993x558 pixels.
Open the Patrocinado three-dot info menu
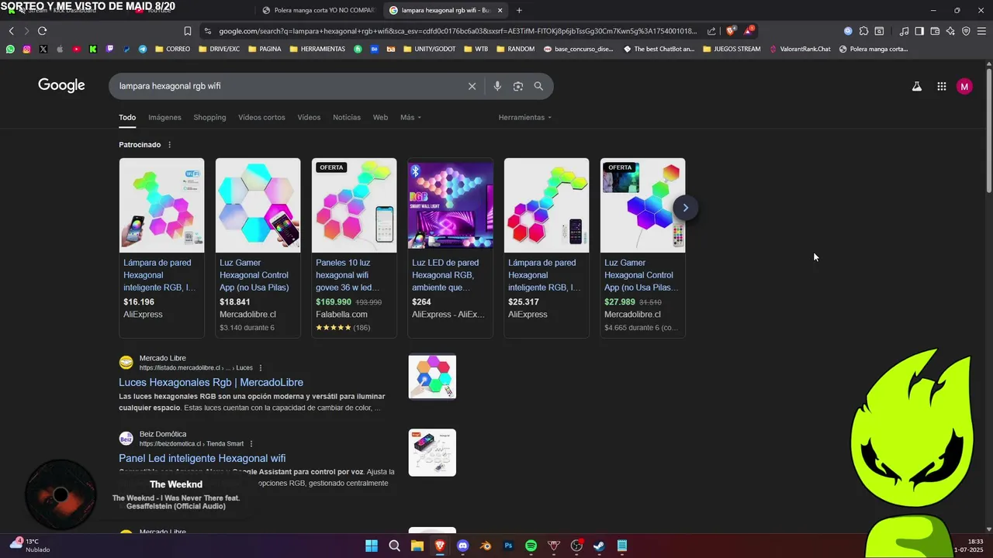coord(169,145)
